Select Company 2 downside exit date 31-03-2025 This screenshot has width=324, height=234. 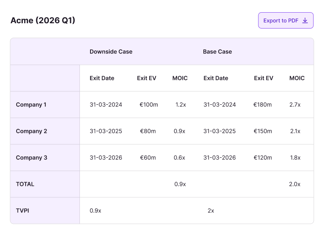(x=106, y=131)
